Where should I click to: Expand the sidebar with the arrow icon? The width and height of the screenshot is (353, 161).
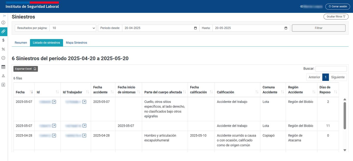[x=4, y=16]
